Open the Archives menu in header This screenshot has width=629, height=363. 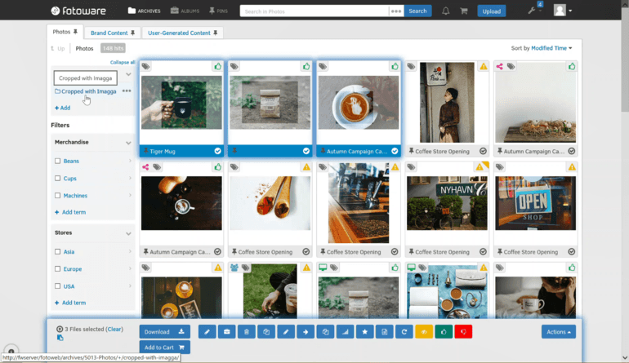(x=145, y=11)
